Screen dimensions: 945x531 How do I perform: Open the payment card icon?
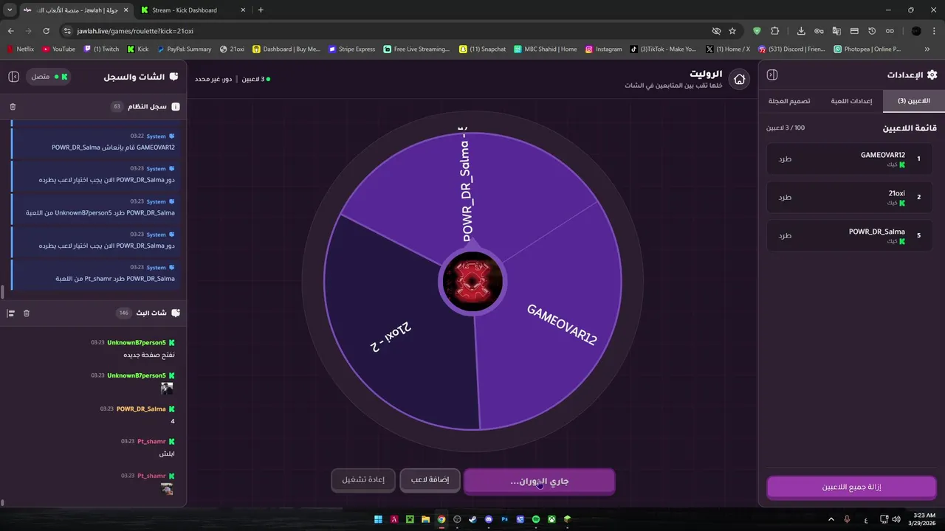(854, 31)
